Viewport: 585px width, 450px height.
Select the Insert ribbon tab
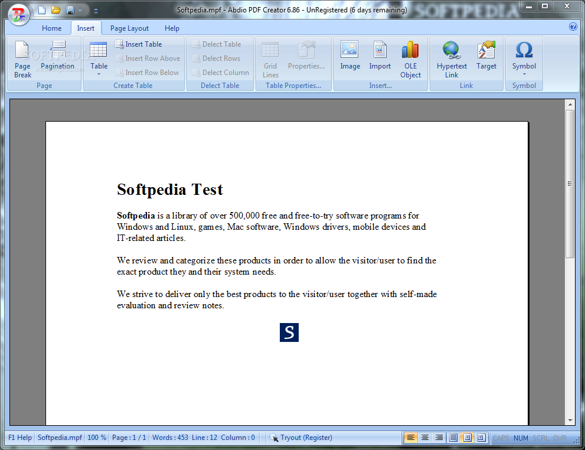click(x=86, y=28)
